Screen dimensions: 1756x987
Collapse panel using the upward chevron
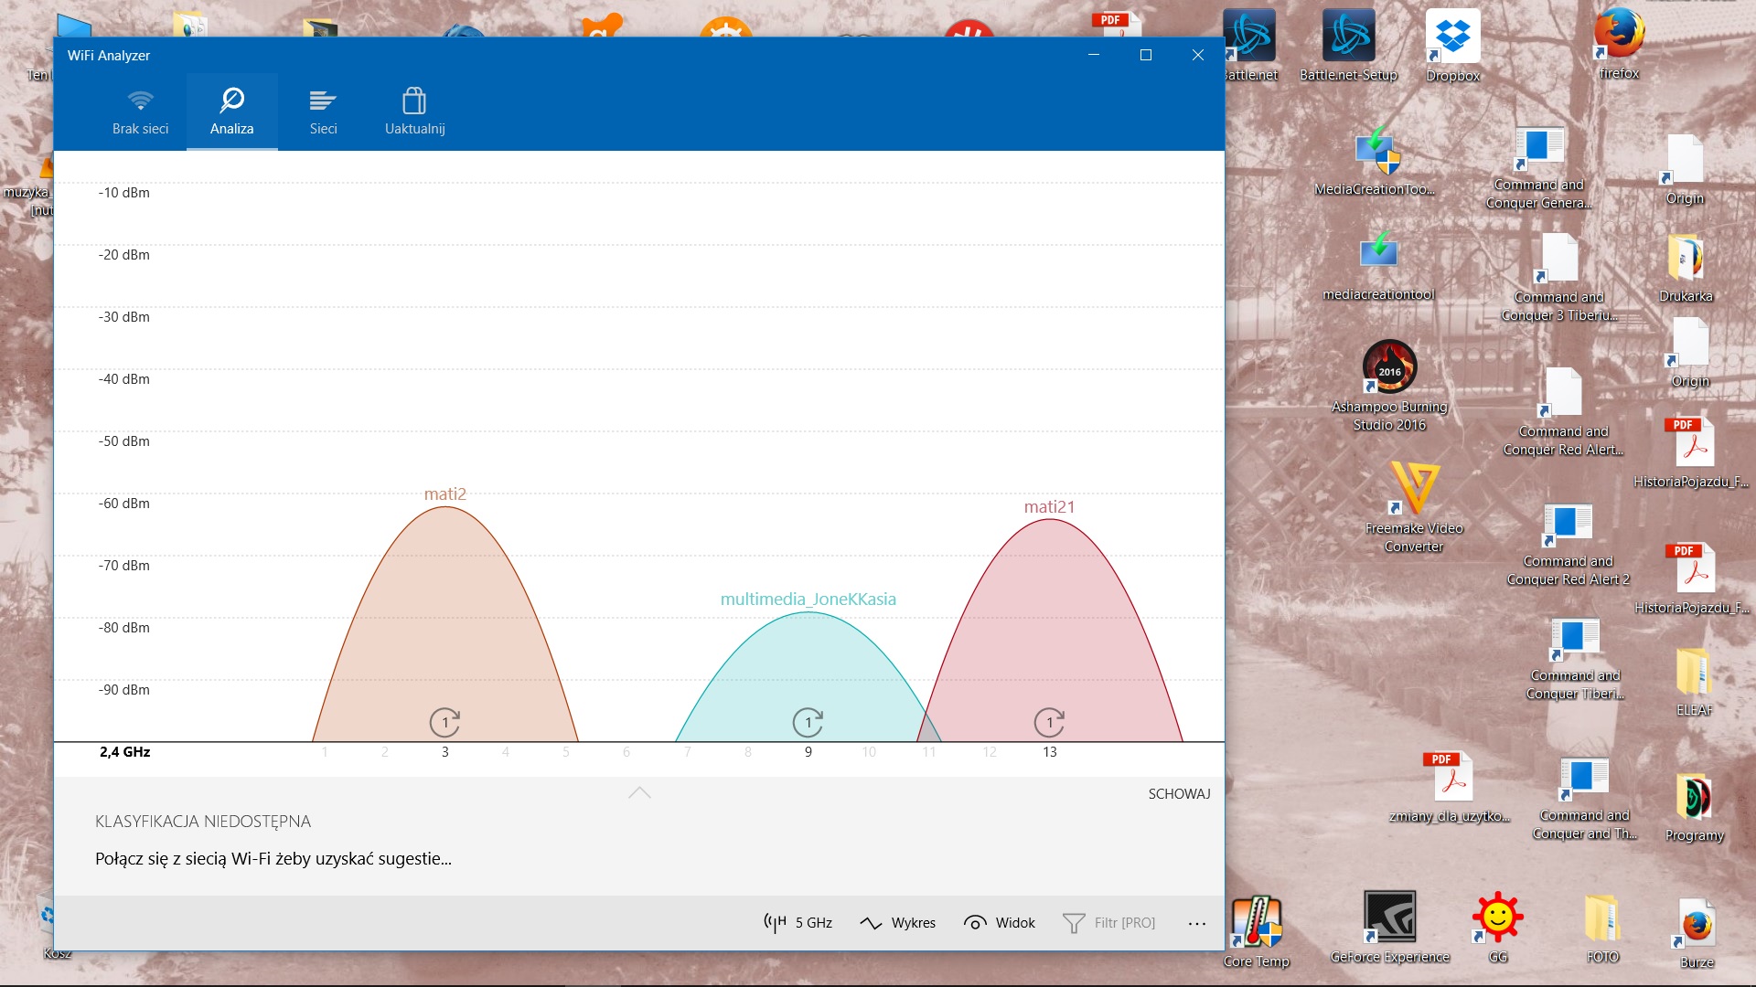pyautogui.click(x=639, y=792)
